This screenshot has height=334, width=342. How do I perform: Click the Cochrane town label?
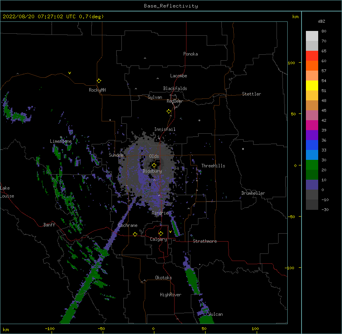[128, 225]
